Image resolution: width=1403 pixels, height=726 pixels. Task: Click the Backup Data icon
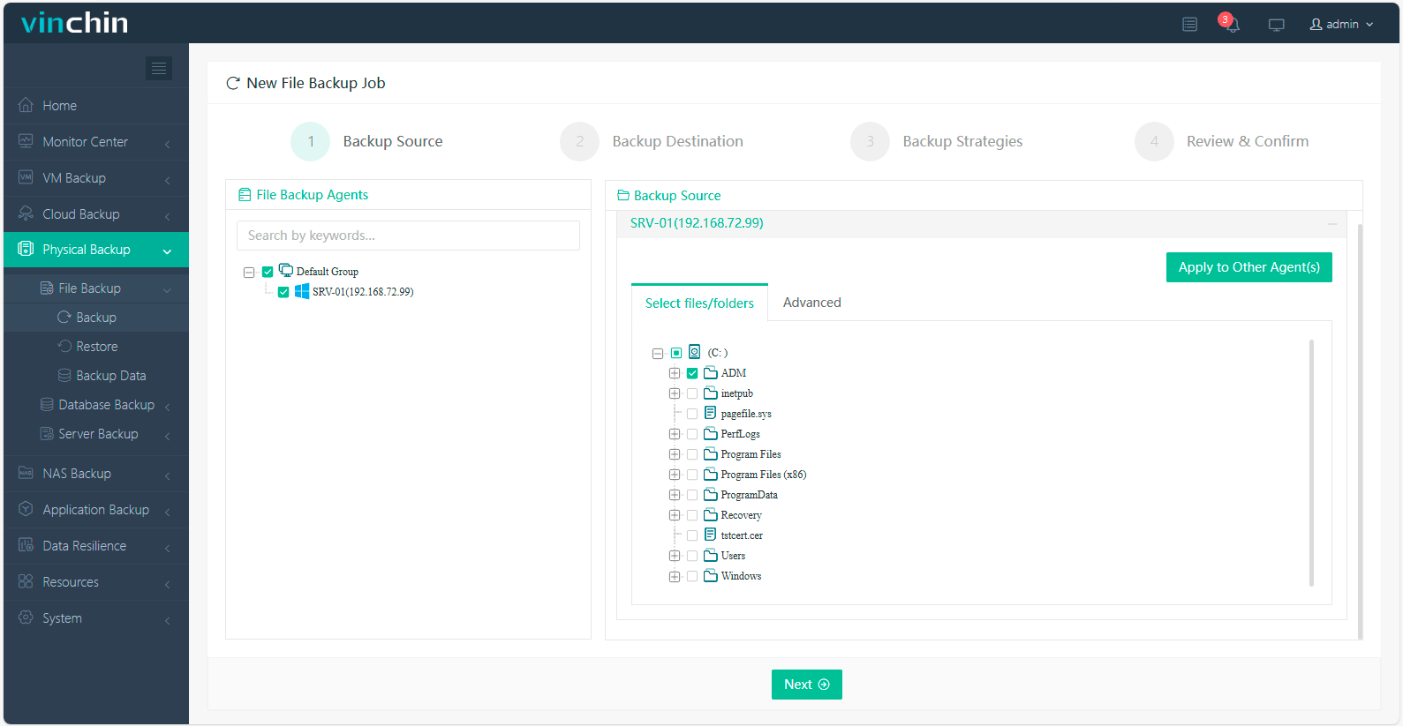[x=64, y=375]
